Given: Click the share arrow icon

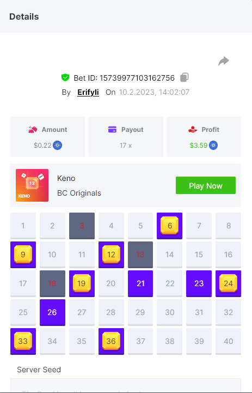Looking at the screenshot, I should [224, 61].
